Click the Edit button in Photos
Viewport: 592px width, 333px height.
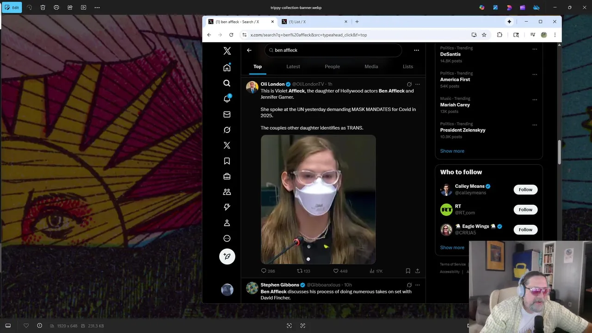(12, 7)
